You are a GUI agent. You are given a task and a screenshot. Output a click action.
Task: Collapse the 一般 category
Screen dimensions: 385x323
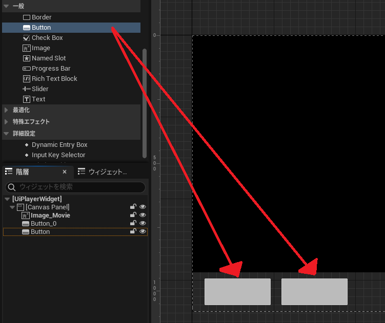click(6, 6)
